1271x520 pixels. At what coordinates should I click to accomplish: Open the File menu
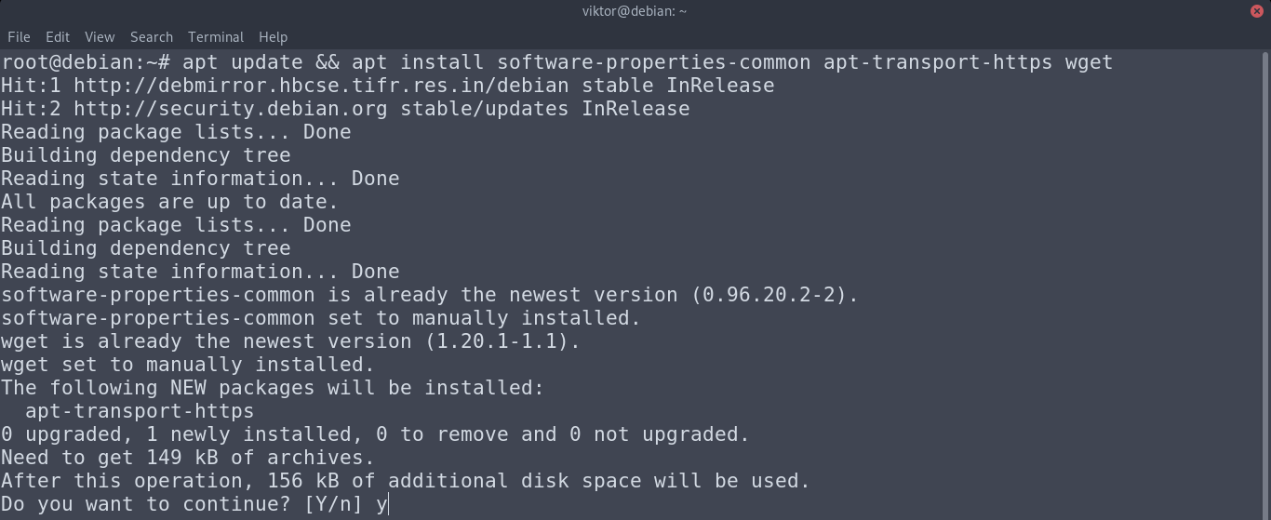click(19, 37)
